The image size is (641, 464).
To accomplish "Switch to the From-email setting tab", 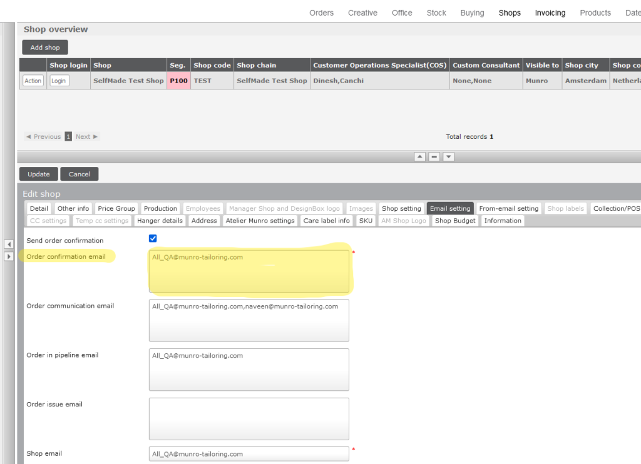I will [508, 208].
